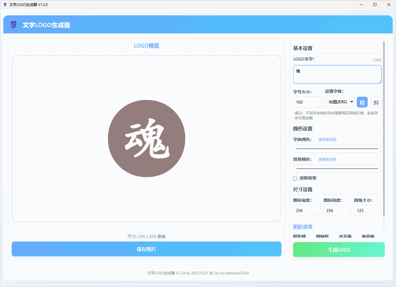Open the font color picker bar
Viewport: 396px width, 287px height.
[337, 148]
